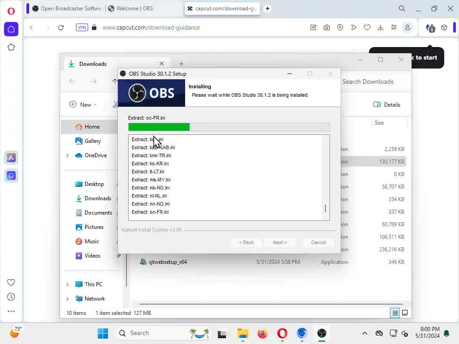Open the Pictures folder

coord(90,227)
